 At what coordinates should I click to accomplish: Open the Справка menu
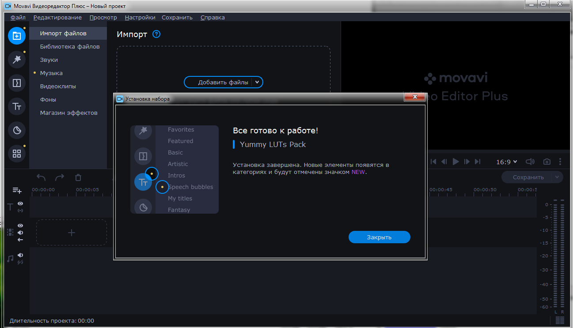[x=213, y=17]
